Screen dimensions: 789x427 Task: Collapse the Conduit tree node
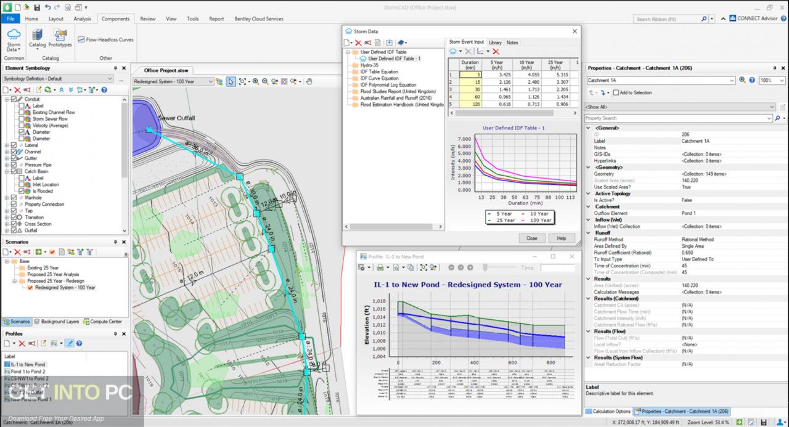(x=7, y=99)
